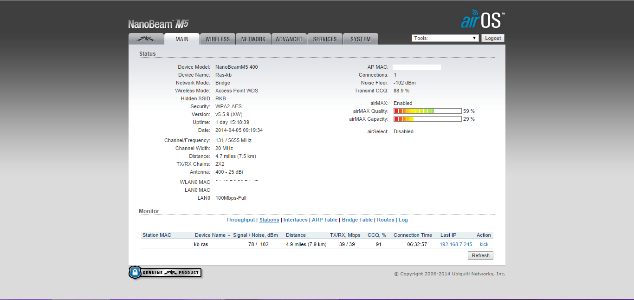Select the signal value "-78 / -102"
Screen dimensions: 634x300
click(258, 244)
